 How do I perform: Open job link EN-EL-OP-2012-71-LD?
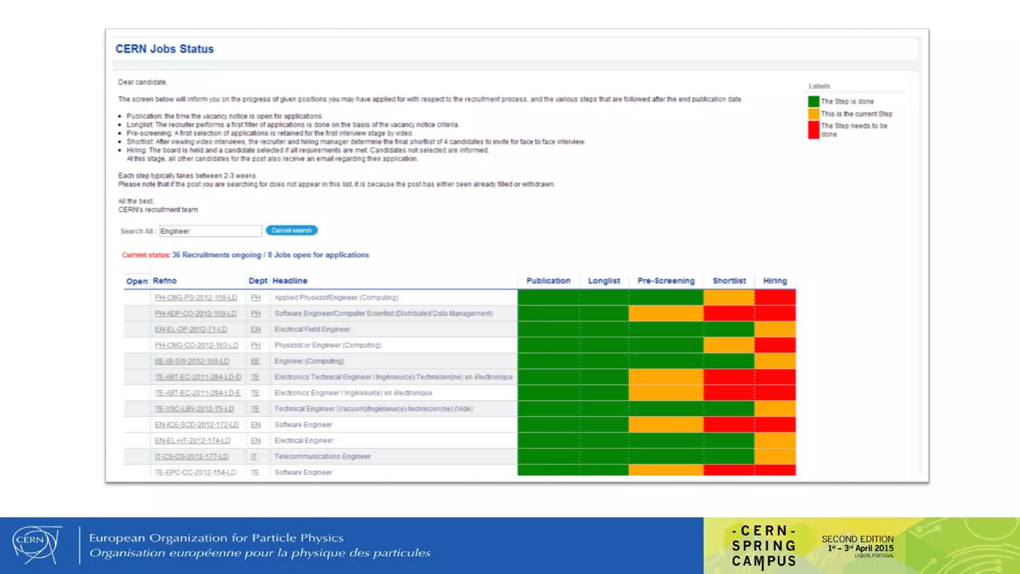click(191, 329)
